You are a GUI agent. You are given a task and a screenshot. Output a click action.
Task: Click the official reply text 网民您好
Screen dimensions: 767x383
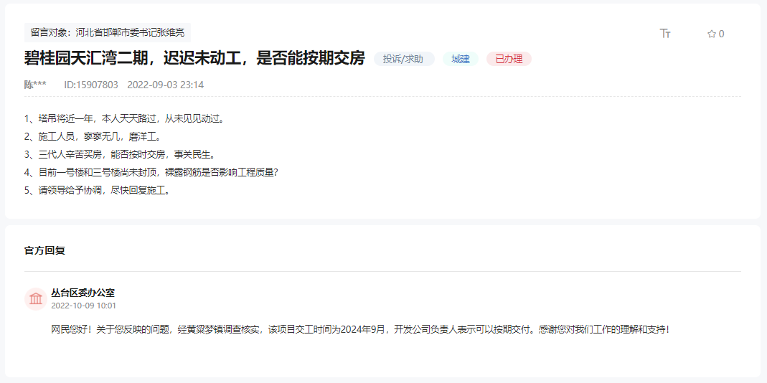(x=360, y=329)
